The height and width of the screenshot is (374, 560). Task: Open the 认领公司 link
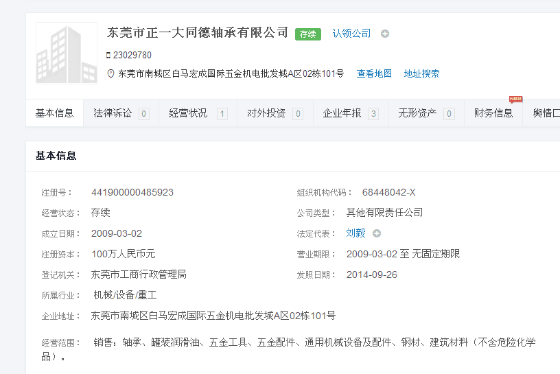351,33
